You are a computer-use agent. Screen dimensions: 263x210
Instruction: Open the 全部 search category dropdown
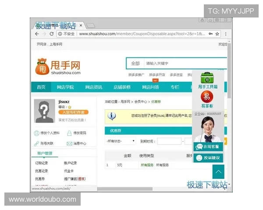135,63
